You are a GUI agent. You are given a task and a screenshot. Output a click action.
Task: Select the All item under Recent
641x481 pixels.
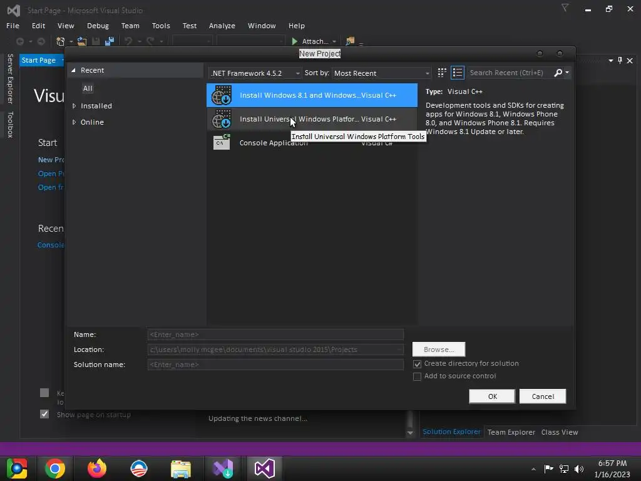coord(88,88)
